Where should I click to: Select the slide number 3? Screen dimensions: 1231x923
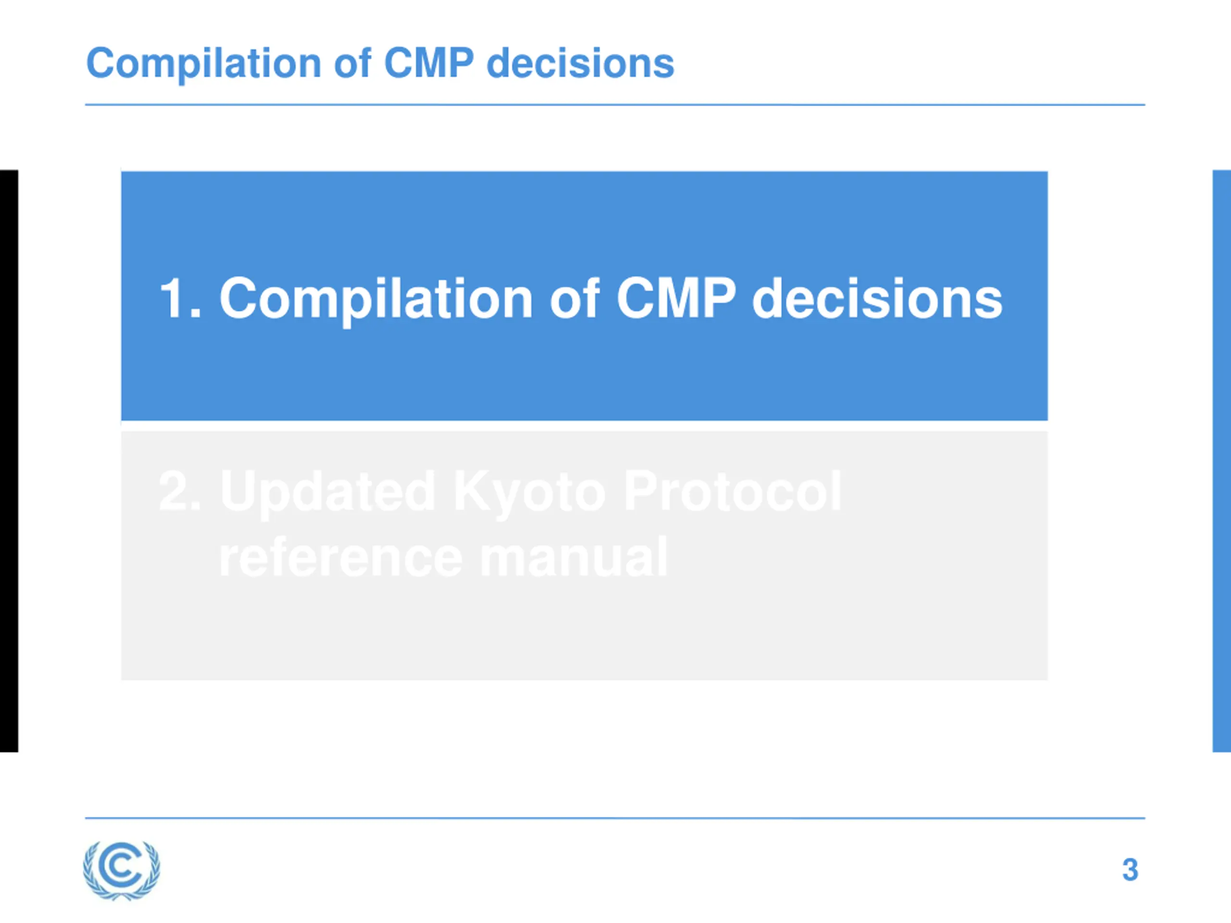(x=1130, y=870)
